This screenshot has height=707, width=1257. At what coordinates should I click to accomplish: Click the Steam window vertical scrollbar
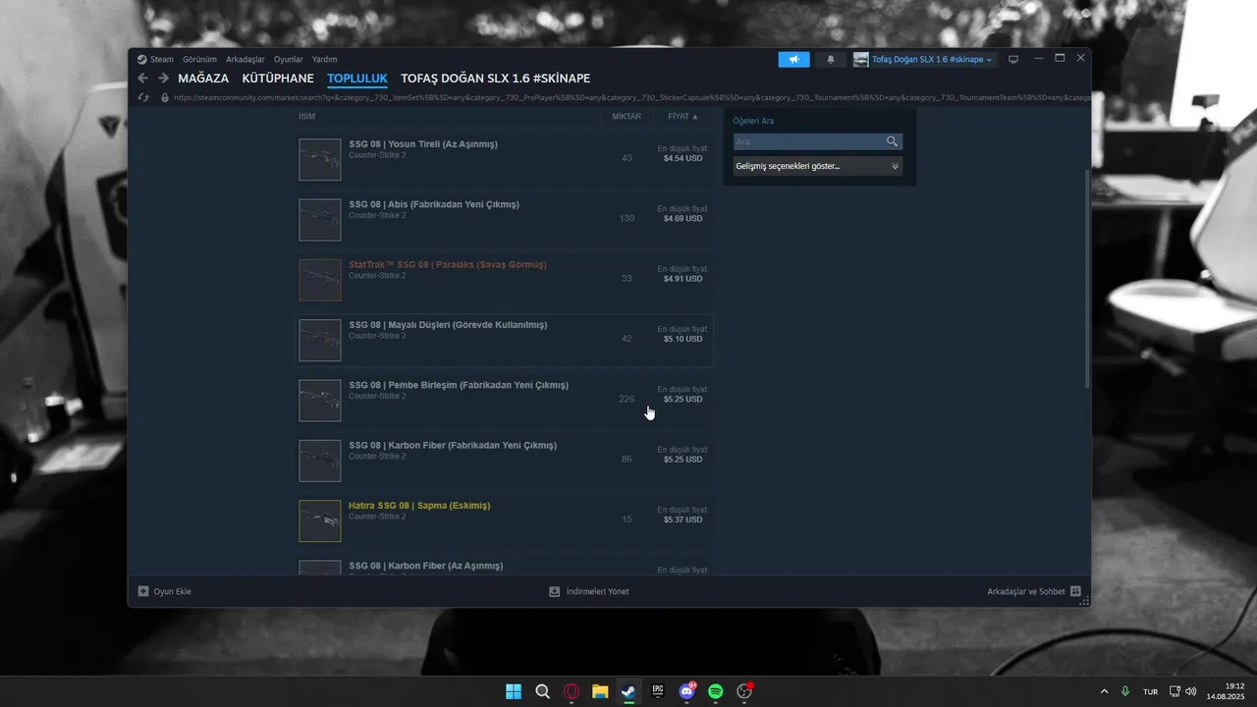[x=1086, y=278]
